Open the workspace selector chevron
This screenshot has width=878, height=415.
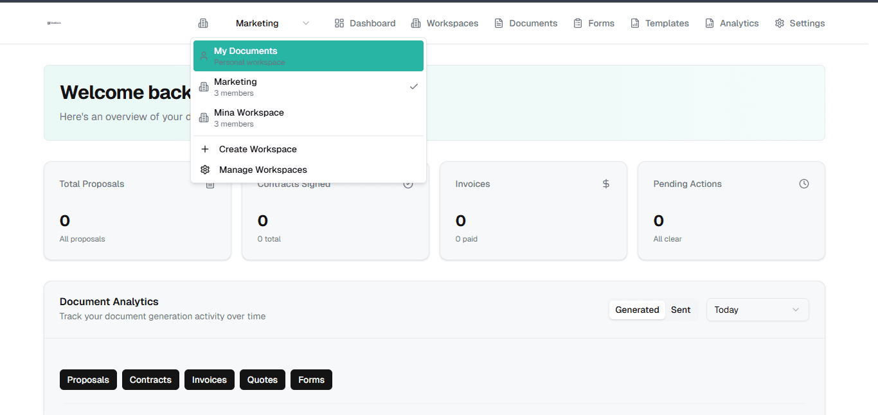[306, 22]
